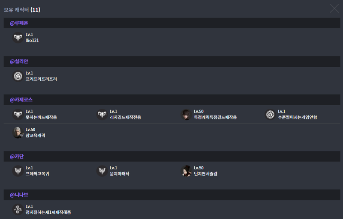Select the swirl icon for 수준떨어지는게임안함
This screenshot has width=343, height=219.
pos(271,115)
